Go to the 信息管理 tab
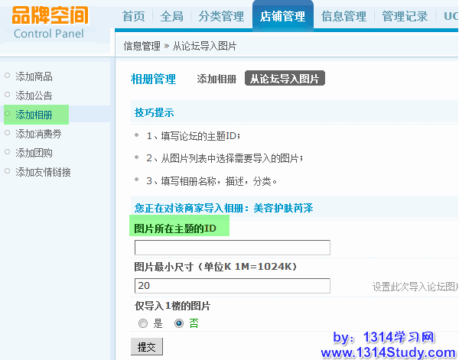Image resolution: width=459 pixels, height=360 pixels. click(x=343, y=16)
